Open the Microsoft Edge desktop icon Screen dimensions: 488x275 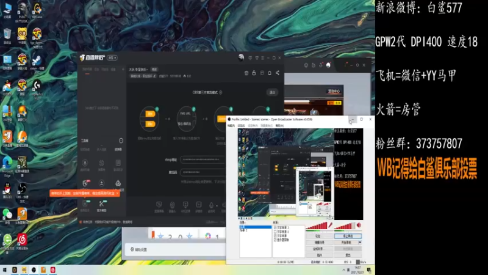[7, 167]
